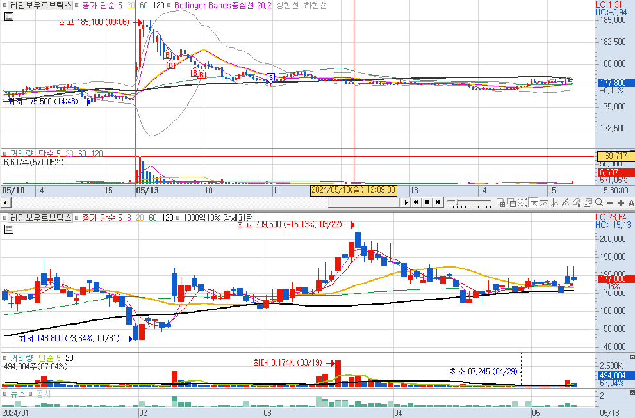Click the plus zoom-in icon

click(620, 203)
